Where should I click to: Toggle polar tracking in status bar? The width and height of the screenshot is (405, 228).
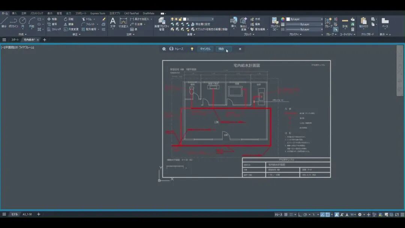pos(305,214)
